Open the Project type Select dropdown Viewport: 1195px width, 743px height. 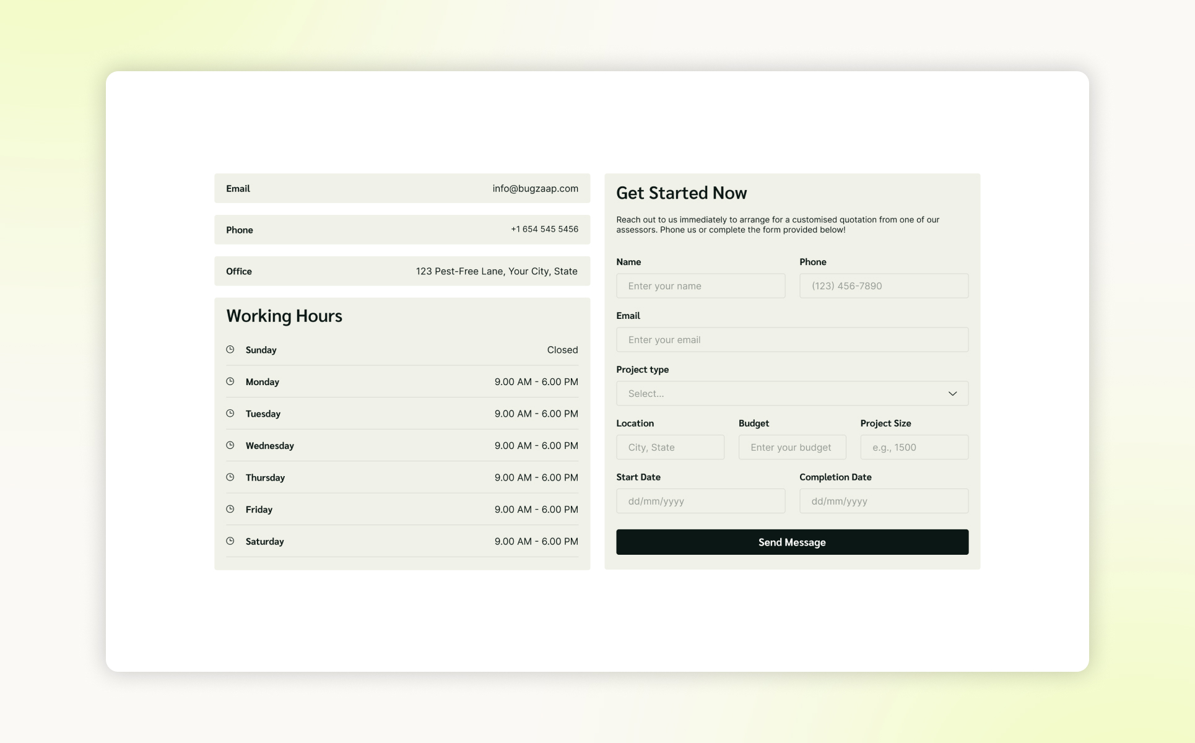tap(780, 394)
